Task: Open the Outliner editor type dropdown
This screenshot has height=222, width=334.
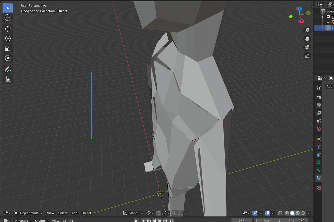Action: tap(321, 5)
